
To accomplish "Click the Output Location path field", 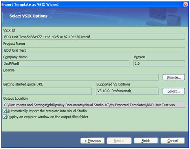I will click(x=94, y=105).
